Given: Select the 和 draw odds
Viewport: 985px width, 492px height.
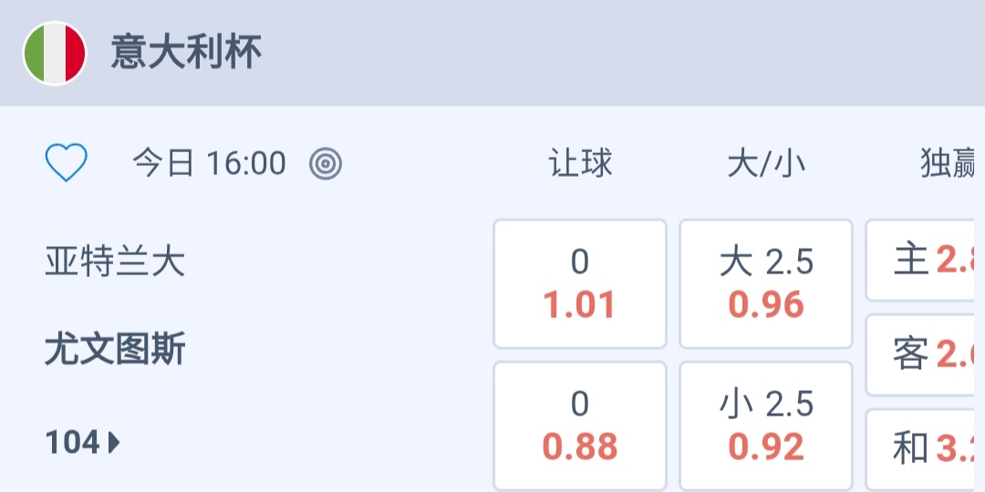Looking at the screenshot, I should [925, 448].
